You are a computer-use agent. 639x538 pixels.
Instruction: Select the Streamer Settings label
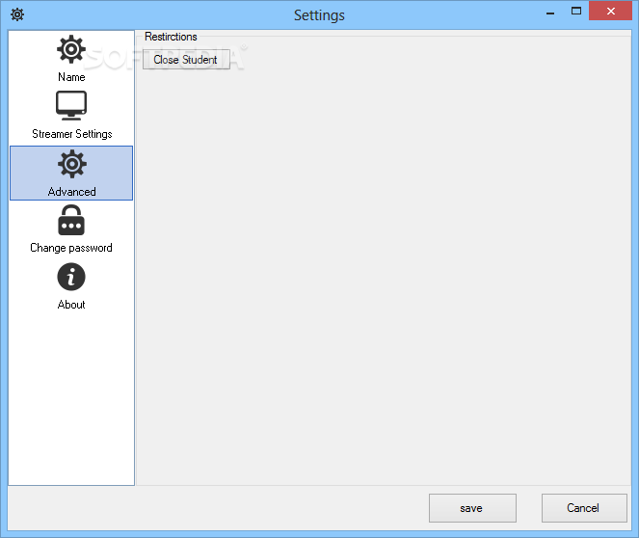[72, 134]
